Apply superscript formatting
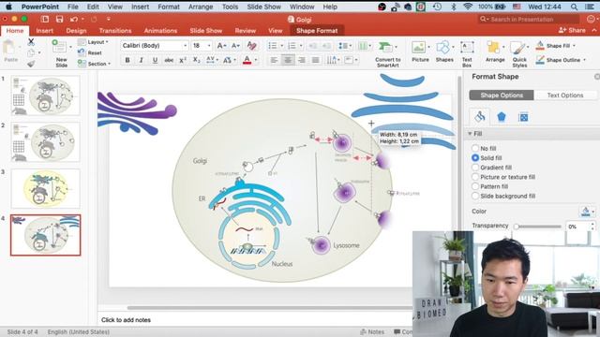 pyautogui.click(x=183, y=60)
